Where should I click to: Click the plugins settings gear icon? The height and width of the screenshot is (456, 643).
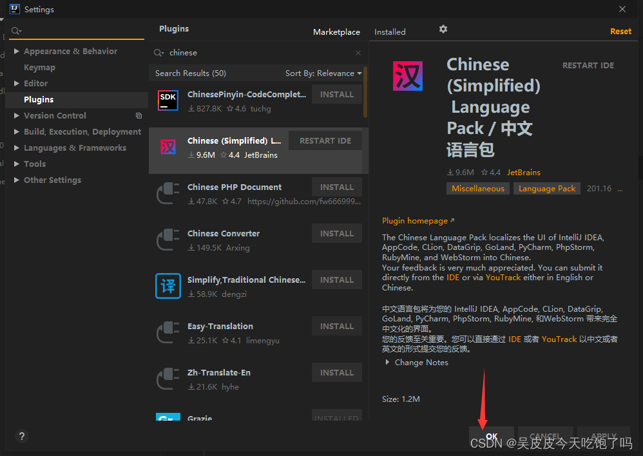[443, 29]
